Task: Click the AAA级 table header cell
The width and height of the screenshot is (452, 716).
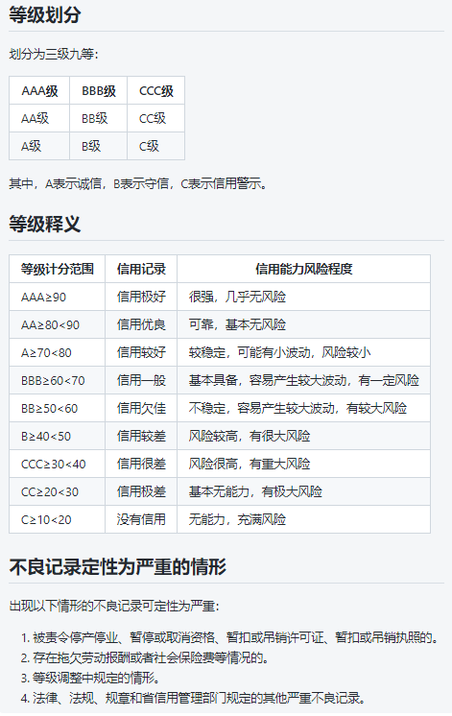Action: coord(39,91)
